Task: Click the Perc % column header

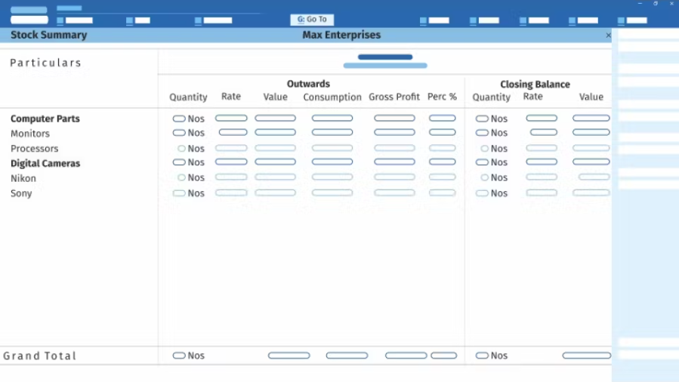Action: 442,97
